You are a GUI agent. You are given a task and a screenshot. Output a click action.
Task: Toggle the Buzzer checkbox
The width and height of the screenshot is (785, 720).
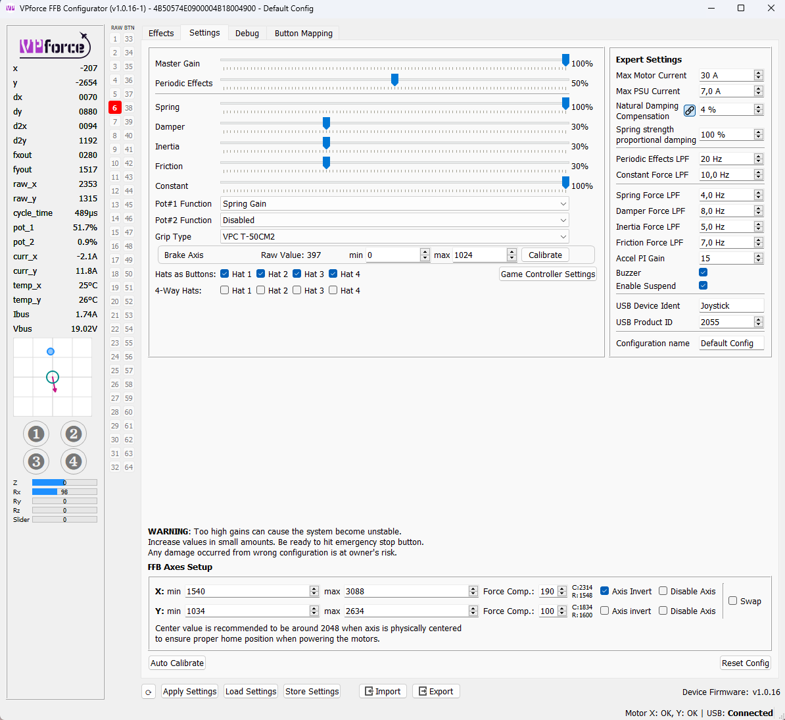pyautogui.click(x=703, y=272)
